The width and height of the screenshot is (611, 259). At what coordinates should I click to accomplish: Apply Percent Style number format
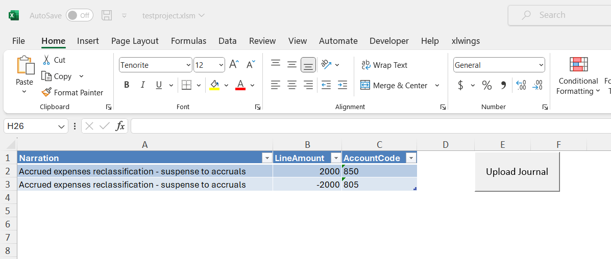point(487,85)
